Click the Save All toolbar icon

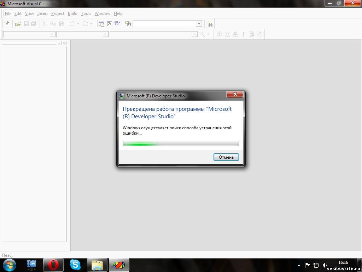34,24
